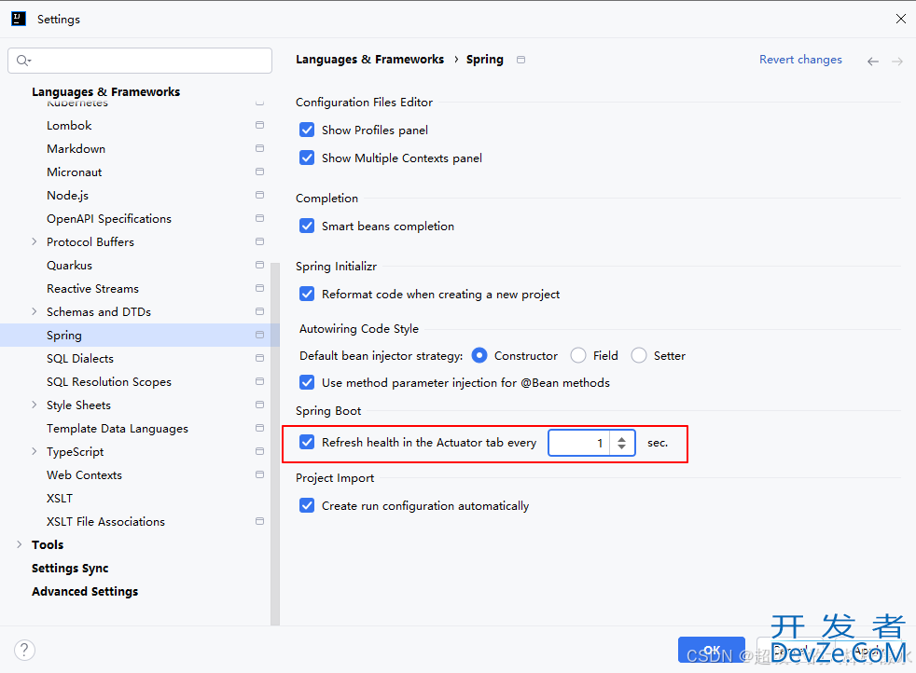Open the Markdown settings page
Image resolution: width=916 pixels, height=673 pixels.
(76, 149)
